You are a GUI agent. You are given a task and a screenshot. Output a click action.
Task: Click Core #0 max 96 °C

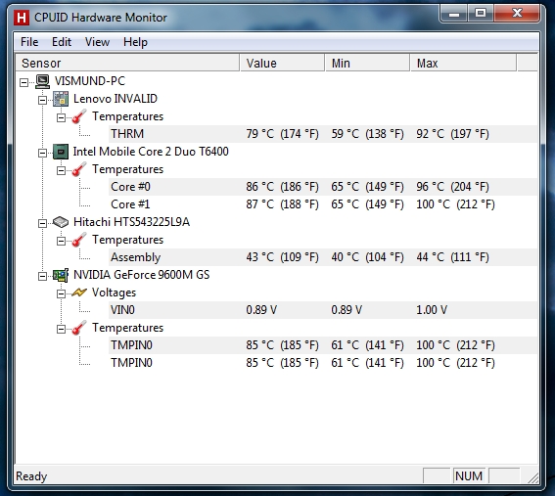452,187
